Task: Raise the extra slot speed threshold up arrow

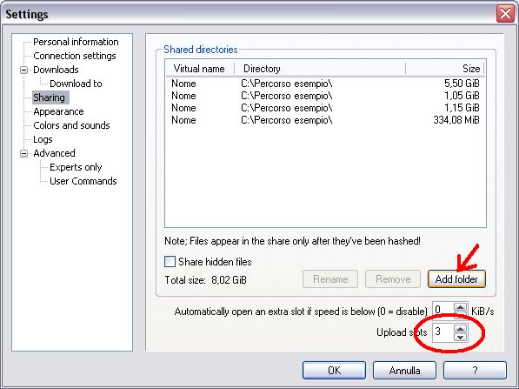Action: pyautogui.click(x=460, y=307)
